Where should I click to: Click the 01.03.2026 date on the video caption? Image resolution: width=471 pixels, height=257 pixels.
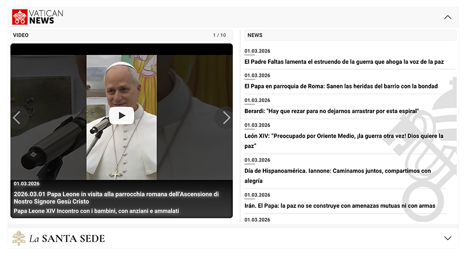coord(27,184)
